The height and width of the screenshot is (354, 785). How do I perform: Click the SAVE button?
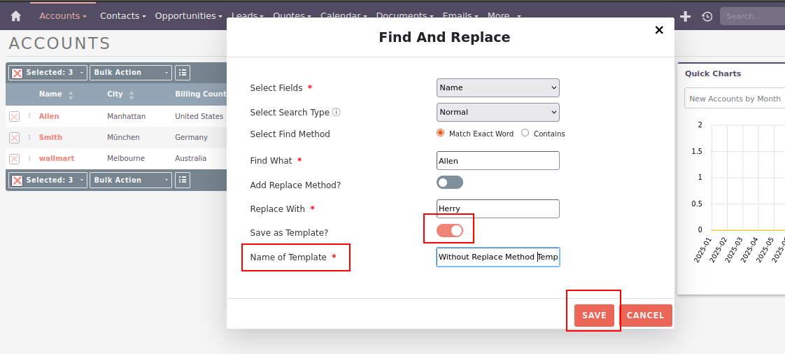pos(594,316)
